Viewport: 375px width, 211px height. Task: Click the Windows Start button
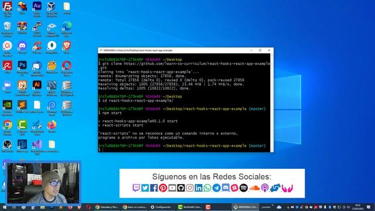click(x=5, y=207)
